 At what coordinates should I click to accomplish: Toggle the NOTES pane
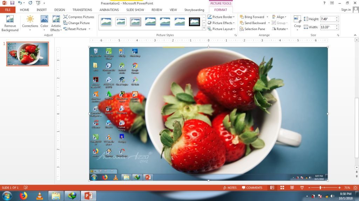(230, 187)
